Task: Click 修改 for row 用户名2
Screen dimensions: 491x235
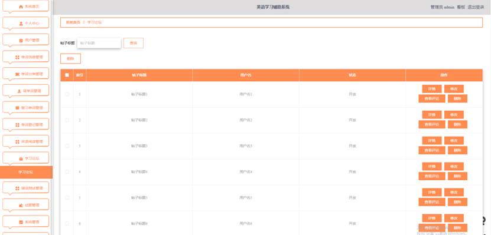Action: (454, 115)
